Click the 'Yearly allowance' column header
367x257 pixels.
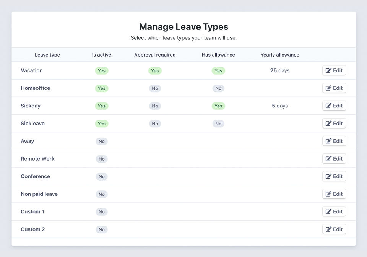(280, 55)
